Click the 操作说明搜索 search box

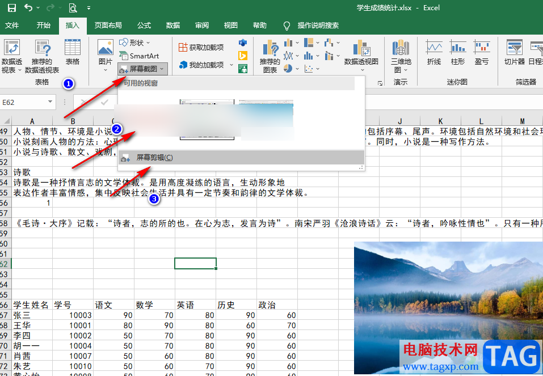(318, 26)
